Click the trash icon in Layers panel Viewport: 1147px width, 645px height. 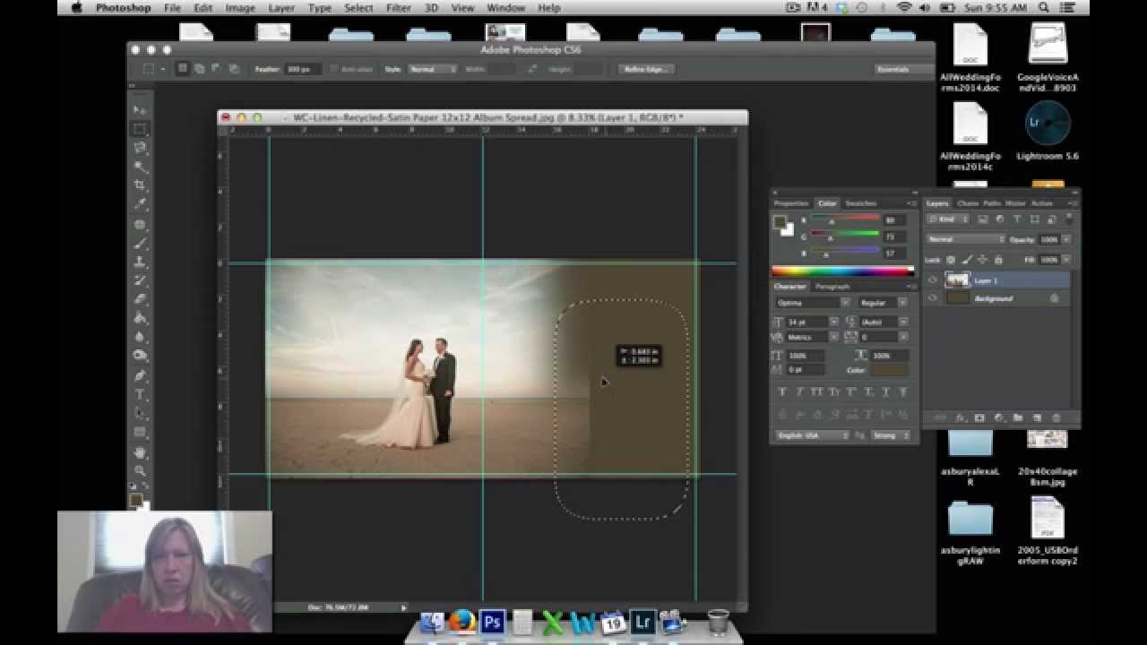tap(1056, 418)
